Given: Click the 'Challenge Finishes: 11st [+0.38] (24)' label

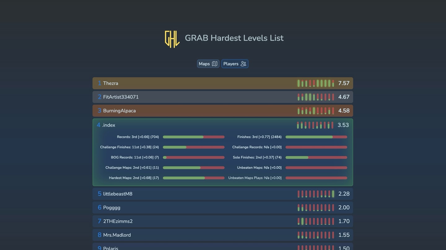Looking at the screenshot, I should click(129, 147).
